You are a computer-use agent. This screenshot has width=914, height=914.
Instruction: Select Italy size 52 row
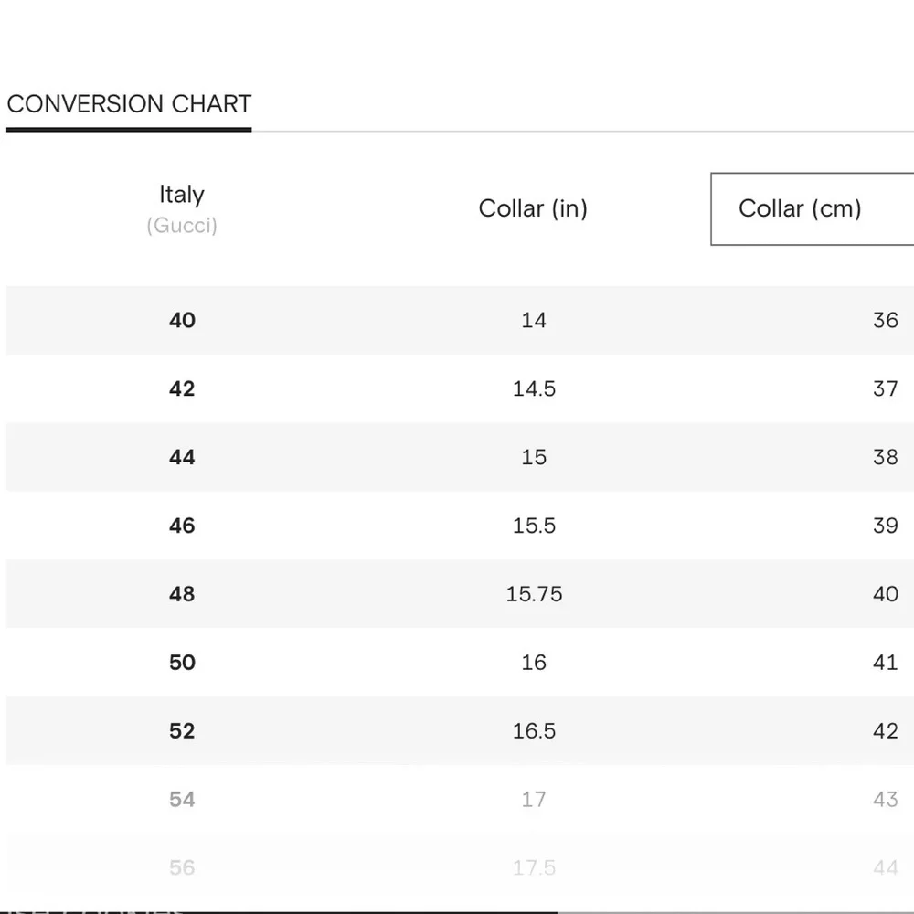pos(460,731)
